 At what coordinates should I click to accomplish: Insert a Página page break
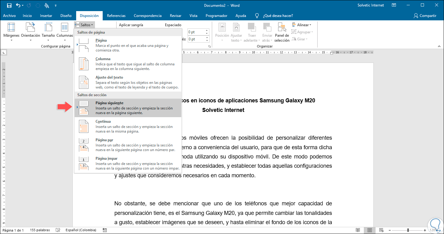pos(128,45)
